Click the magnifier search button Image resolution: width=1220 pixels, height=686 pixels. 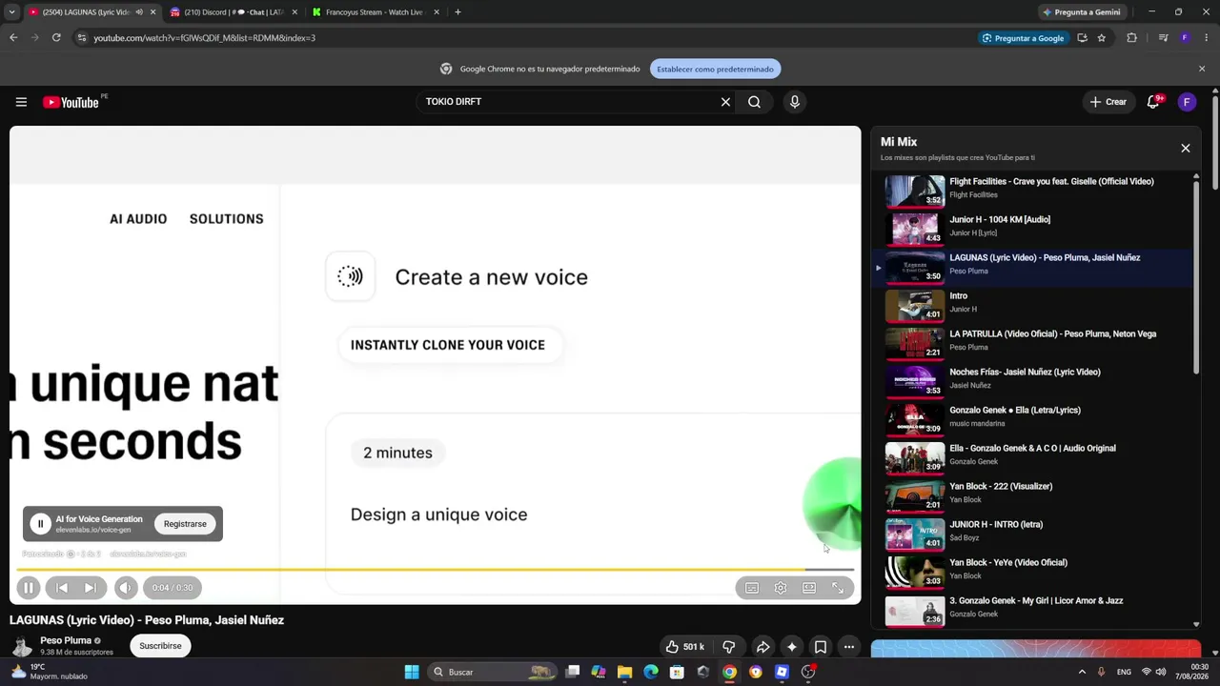754,102
